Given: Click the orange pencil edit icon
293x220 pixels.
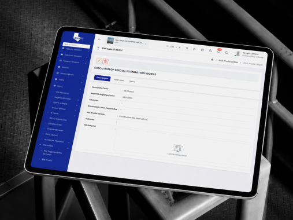Looking at the screenshot, I should (x=99, y=61).
